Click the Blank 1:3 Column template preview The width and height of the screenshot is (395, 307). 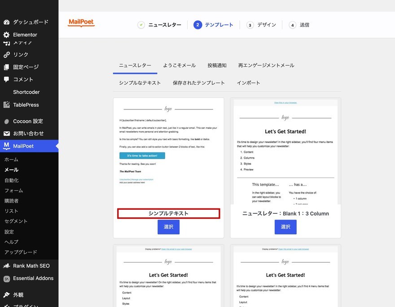[x=285, y=152]
